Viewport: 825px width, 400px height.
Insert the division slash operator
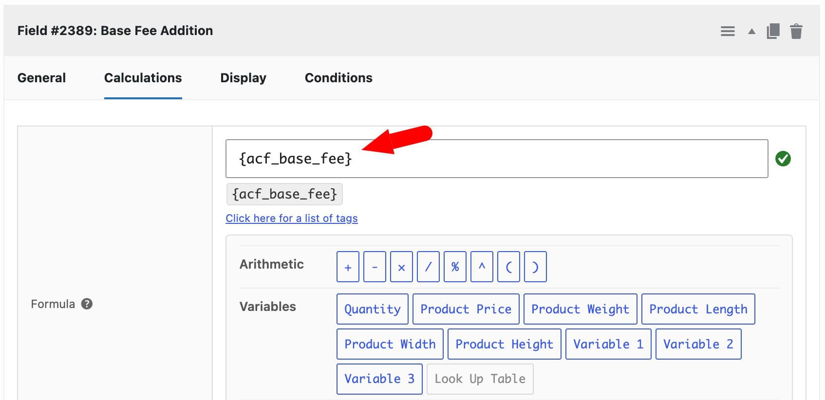428,267
